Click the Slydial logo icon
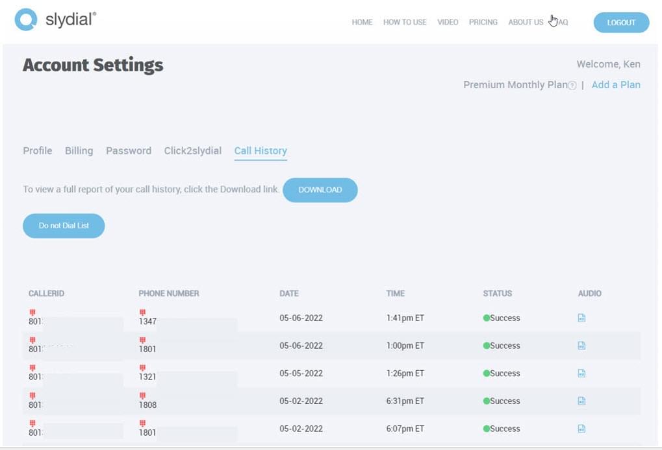This screenshot has width=662, height=450. click(26, 20)
